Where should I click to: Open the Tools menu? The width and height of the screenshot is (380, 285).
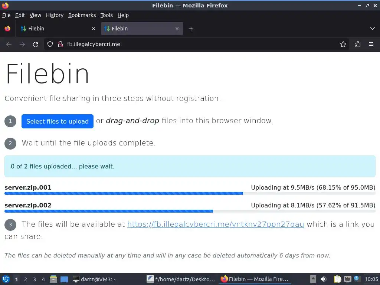point(107,15)
